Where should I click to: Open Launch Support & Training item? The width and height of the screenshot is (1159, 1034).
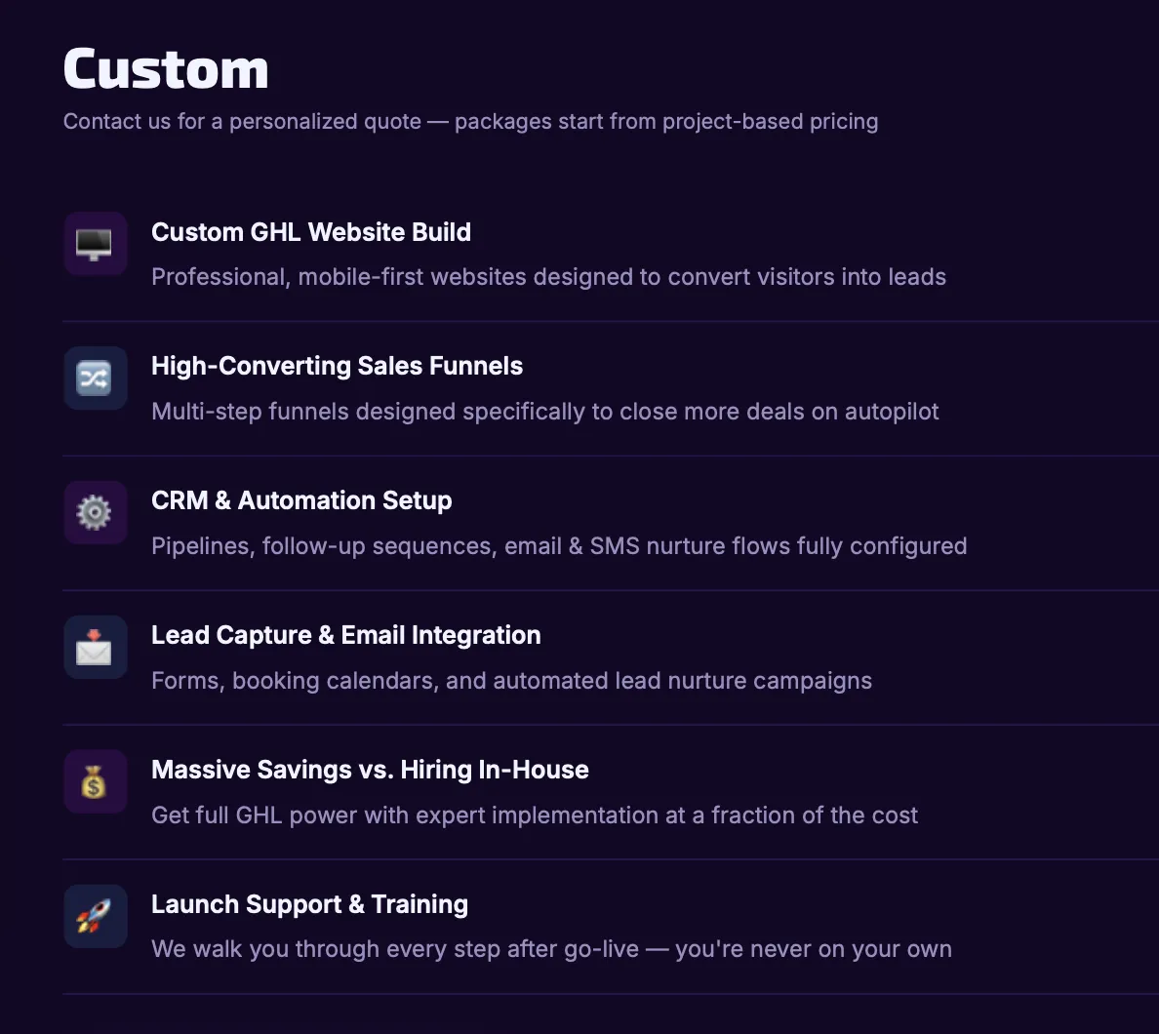tap(309, 904)
